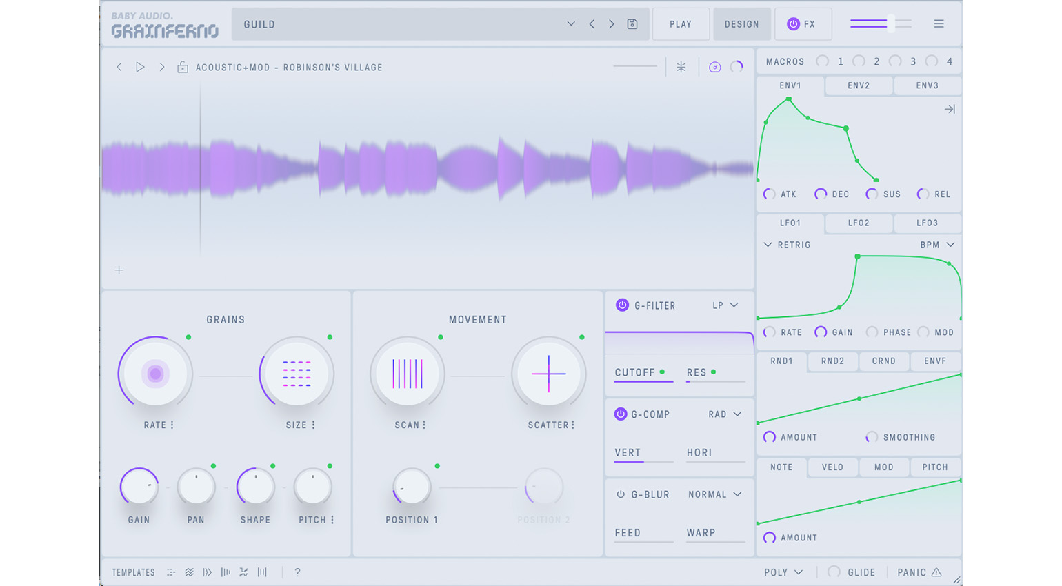This screenshot has height=586, width=1062.
Task: Click the plus icon below waveform
Action: (x=119, y=270)
